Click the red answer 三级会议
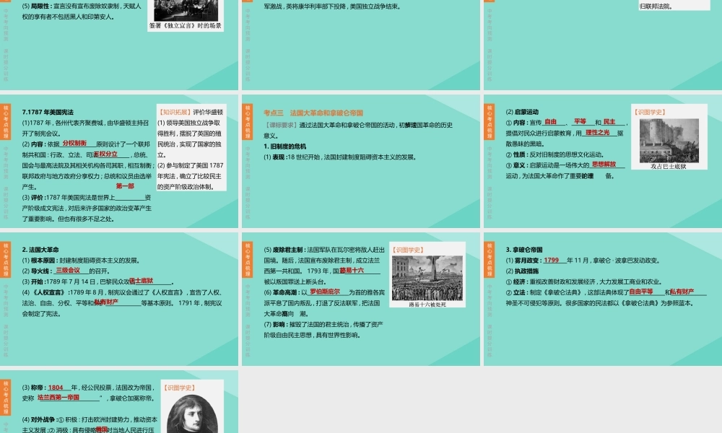The image size is (722, 433). (x=68, y=271)
